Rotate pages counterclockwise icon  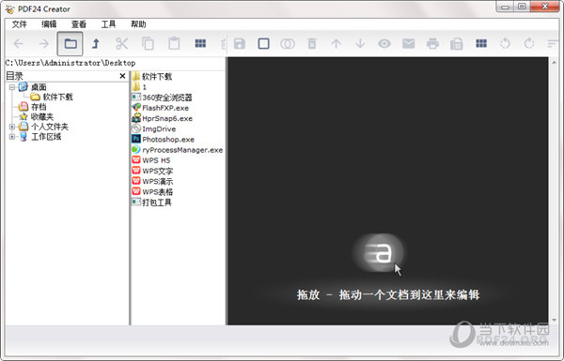pyautogui.click(x=505, y=44)
